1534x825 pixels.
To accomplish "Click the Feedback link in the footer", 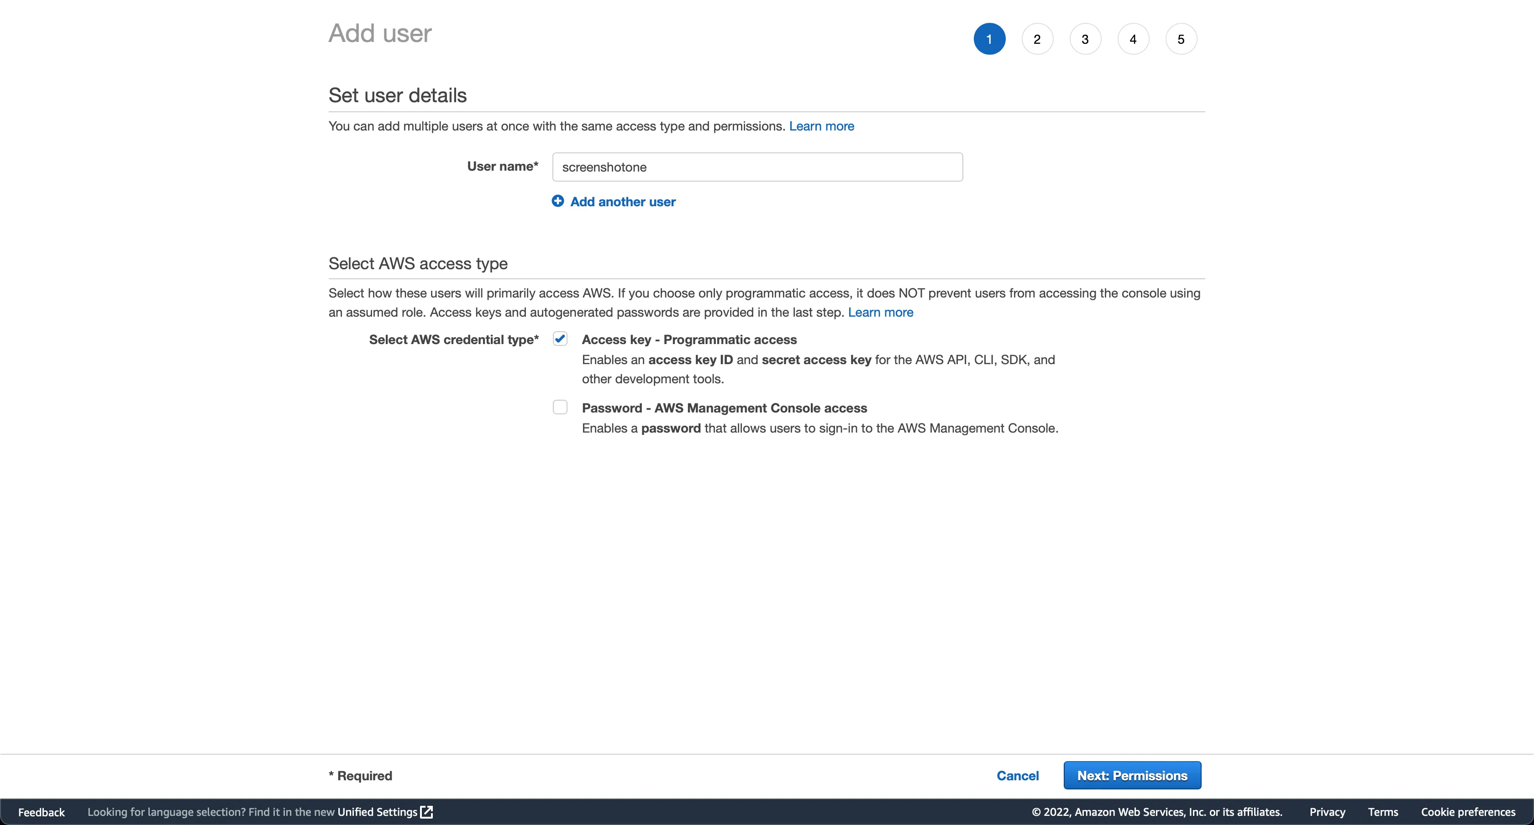I will [x=41, y=812].
